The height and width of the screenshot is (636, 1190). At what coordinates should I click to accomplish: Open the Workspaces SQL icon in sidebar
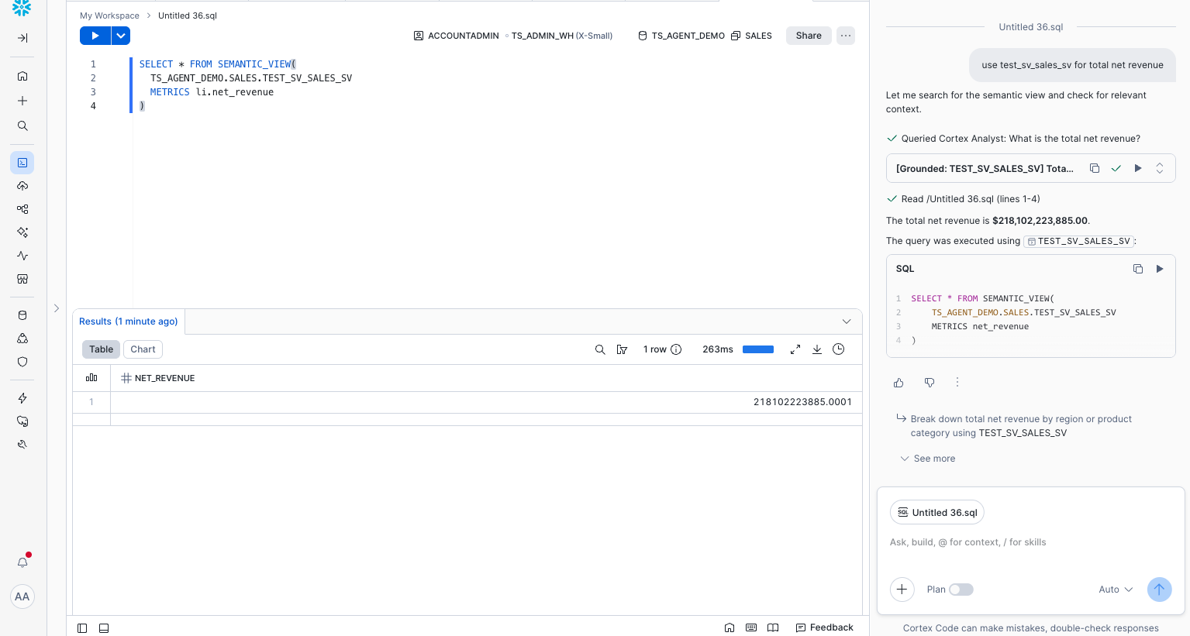point(22,163)
